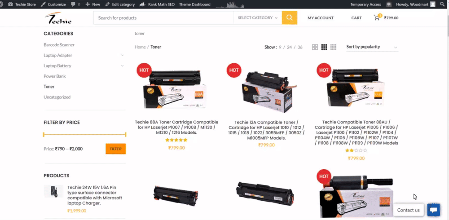Select the three-column grid view icon
The image size is (449, 220).
(x=324, y=47)
